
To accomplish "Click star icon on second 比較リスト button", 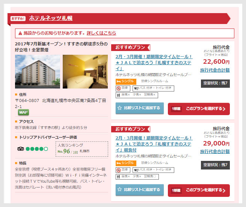I will click(x=119, y=189).
